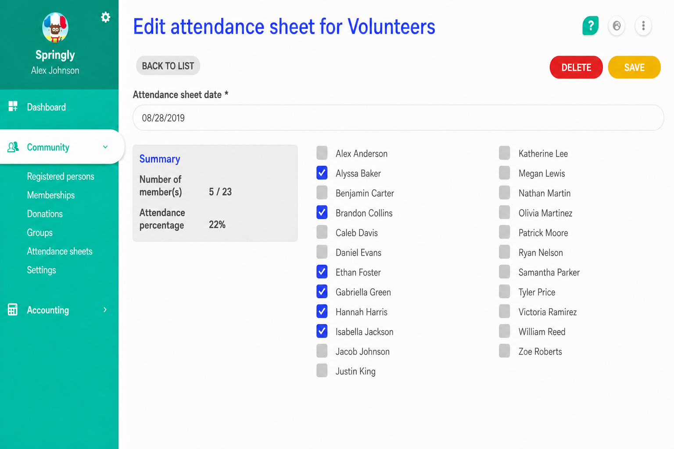Click the Dashboard grid icon

tap(13, 106)
